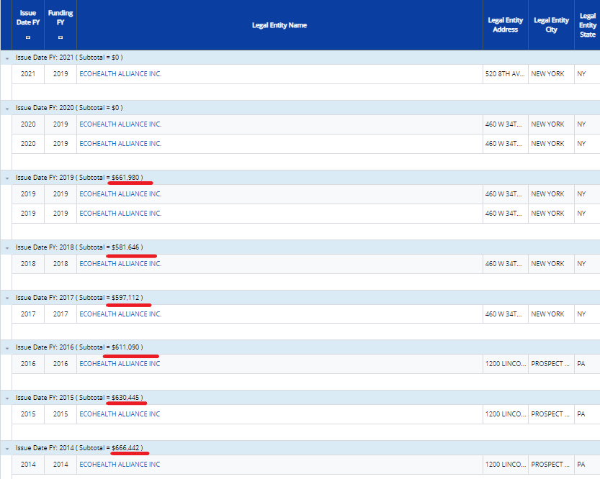The width and height of the screenshot is (600, 479).
Task: Click the $661,980 subtotal text
Action: click(125, 178)
